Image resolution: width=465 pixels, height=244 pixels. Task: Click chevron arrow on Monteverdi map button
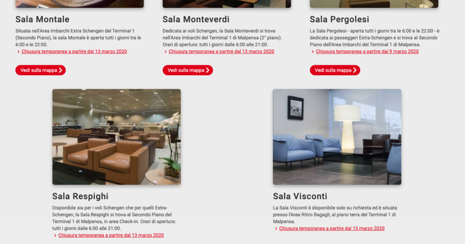[208, 70]
